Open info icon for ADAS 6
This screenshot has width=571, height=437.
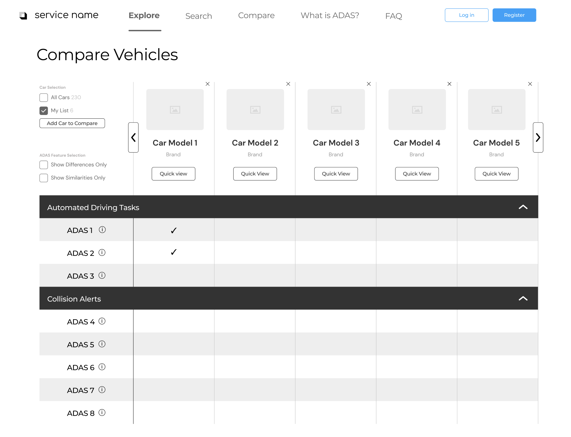[x=102, y=367]
